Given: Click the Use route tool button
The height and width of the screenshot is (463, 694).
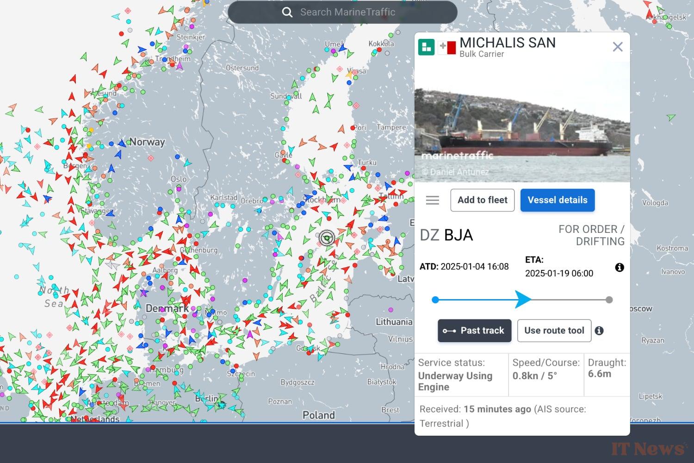Looking at the screenshot, I should 554,331.
